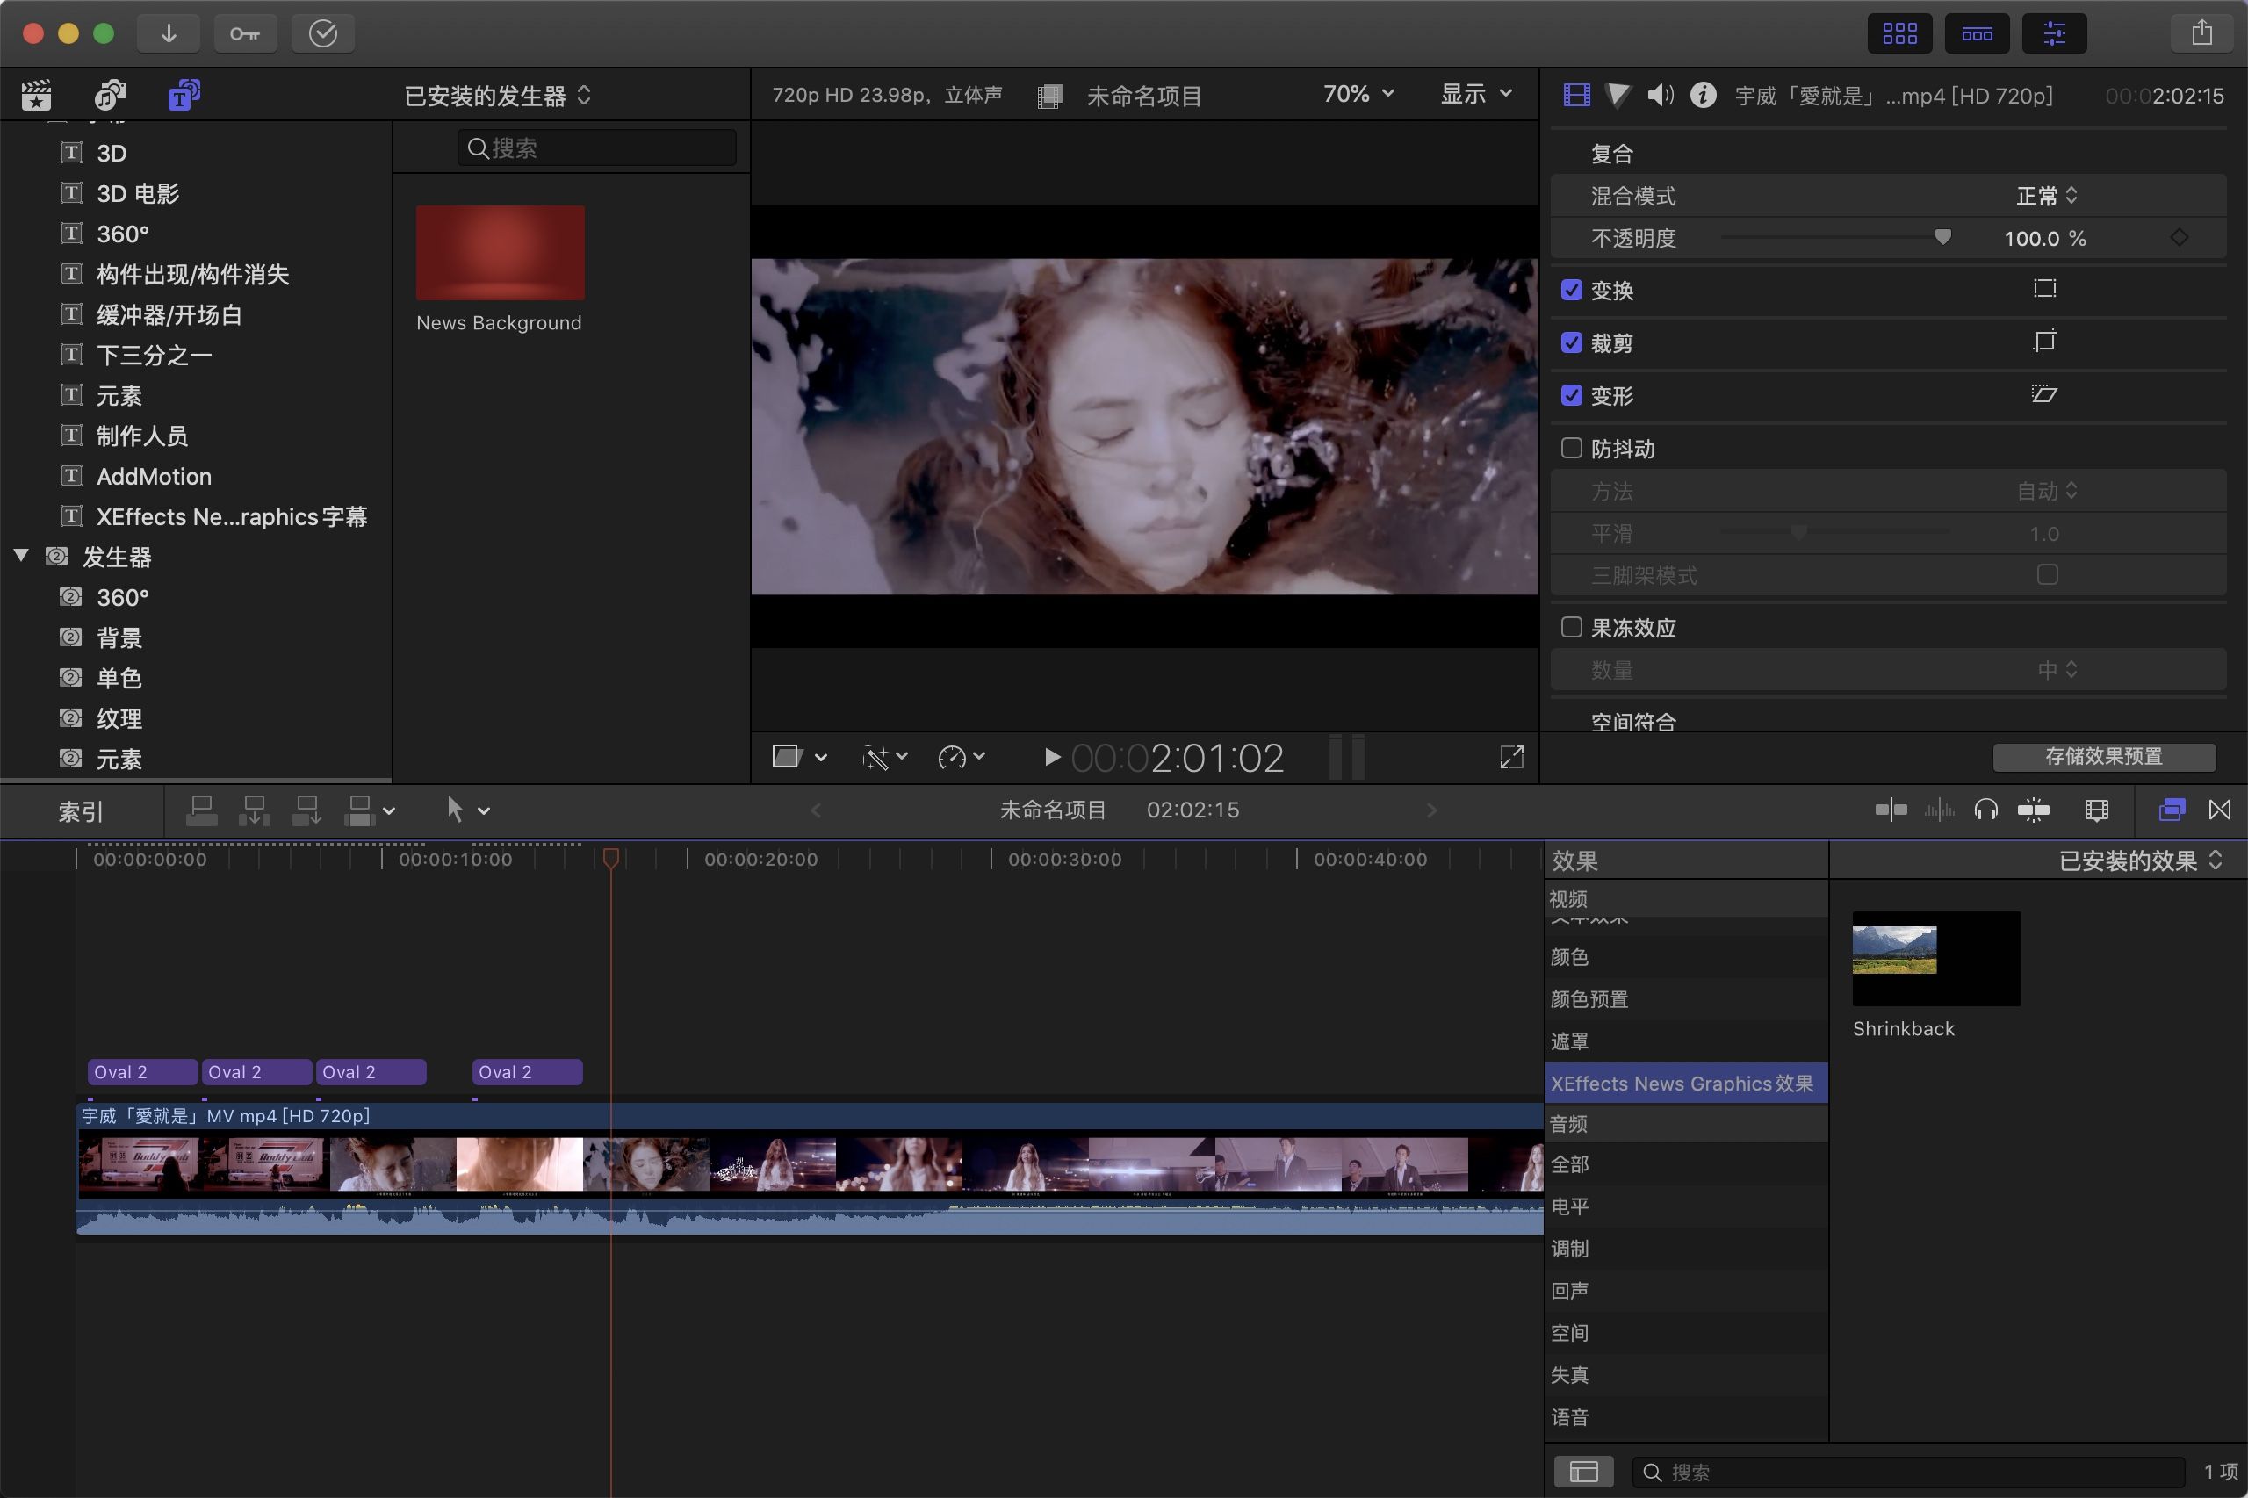
Task: Select the News Background generator thumbnail
Action: point(500,253)
